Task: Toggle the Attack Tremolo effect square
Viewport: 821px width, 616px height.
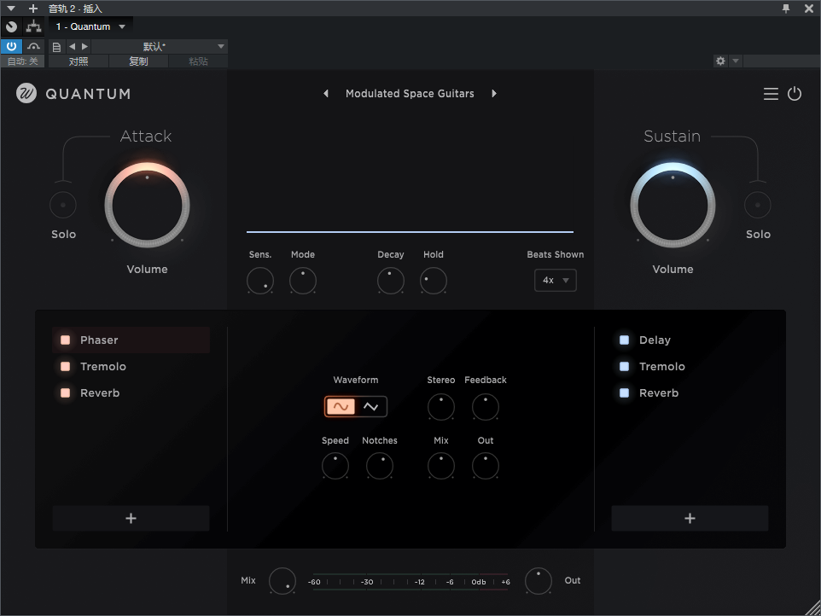Action: [66, 366]
